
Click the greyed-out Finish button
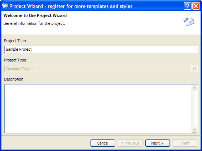pyautogui.click(x=185, y=143)
